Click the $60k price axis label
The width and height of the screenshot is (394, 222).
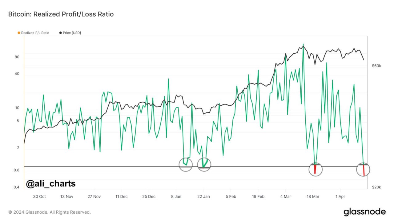point(376,66)
